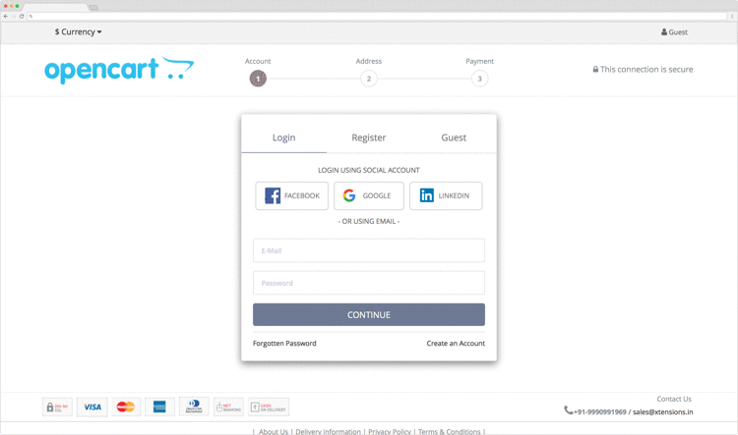Focus the E-Mail input field
This screenshot has height=435, width=738.
click(368, 250)
